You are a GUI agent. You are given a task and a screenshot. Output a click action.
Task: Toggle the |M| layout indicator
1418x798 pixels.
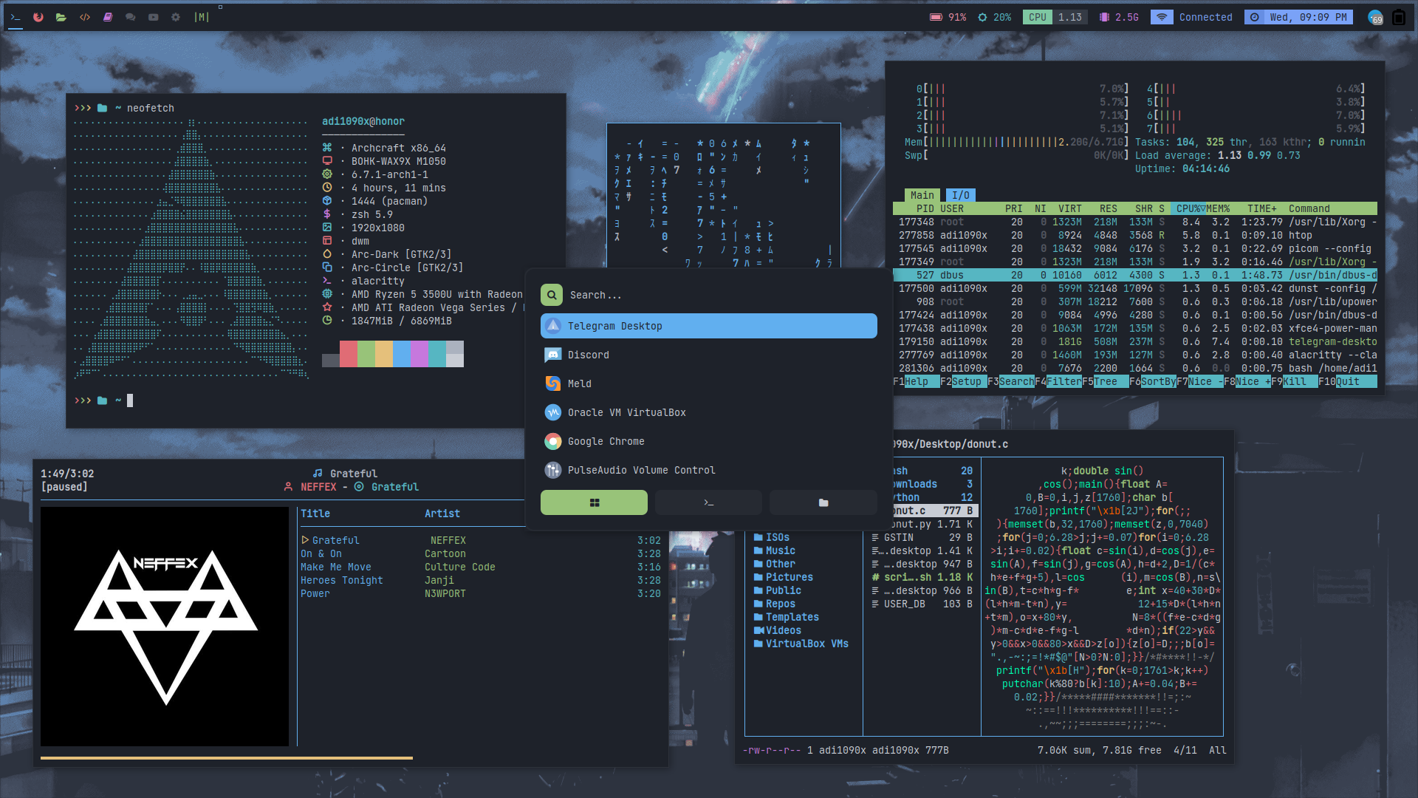pyautogui.click(x=202, y=17)
